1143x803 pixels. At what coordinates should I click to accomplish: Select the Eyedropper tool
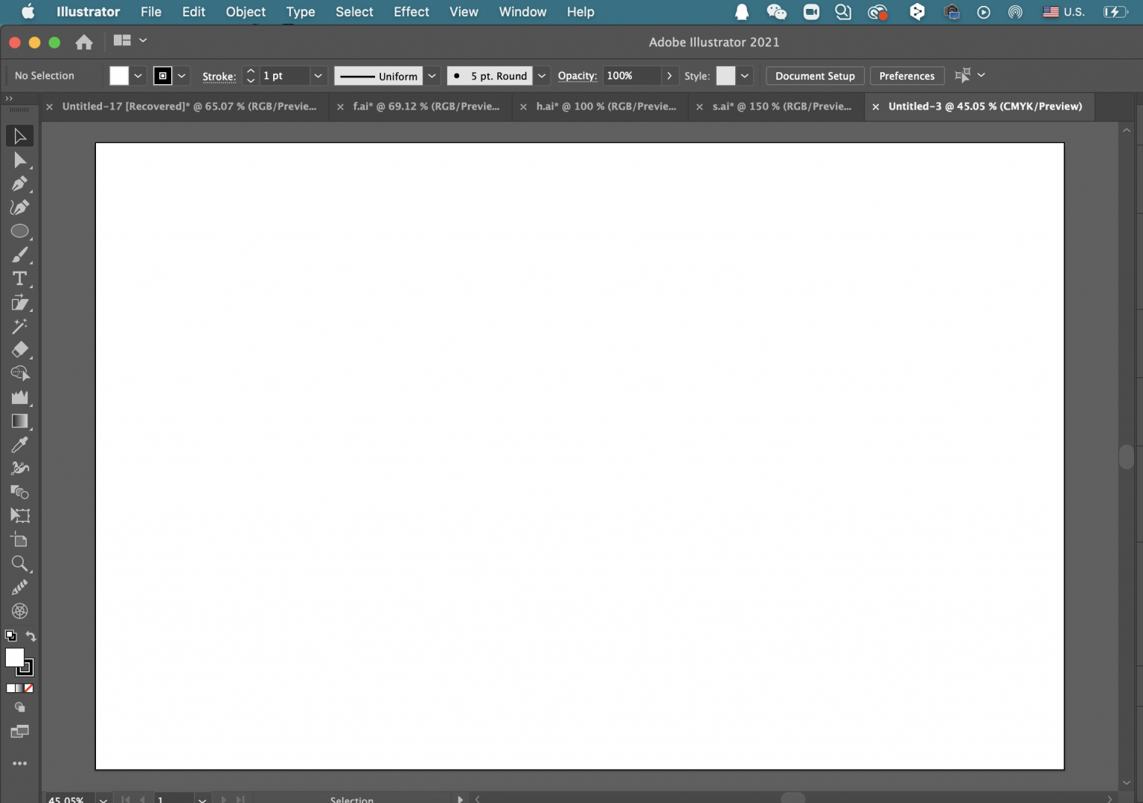pos(19,445)
